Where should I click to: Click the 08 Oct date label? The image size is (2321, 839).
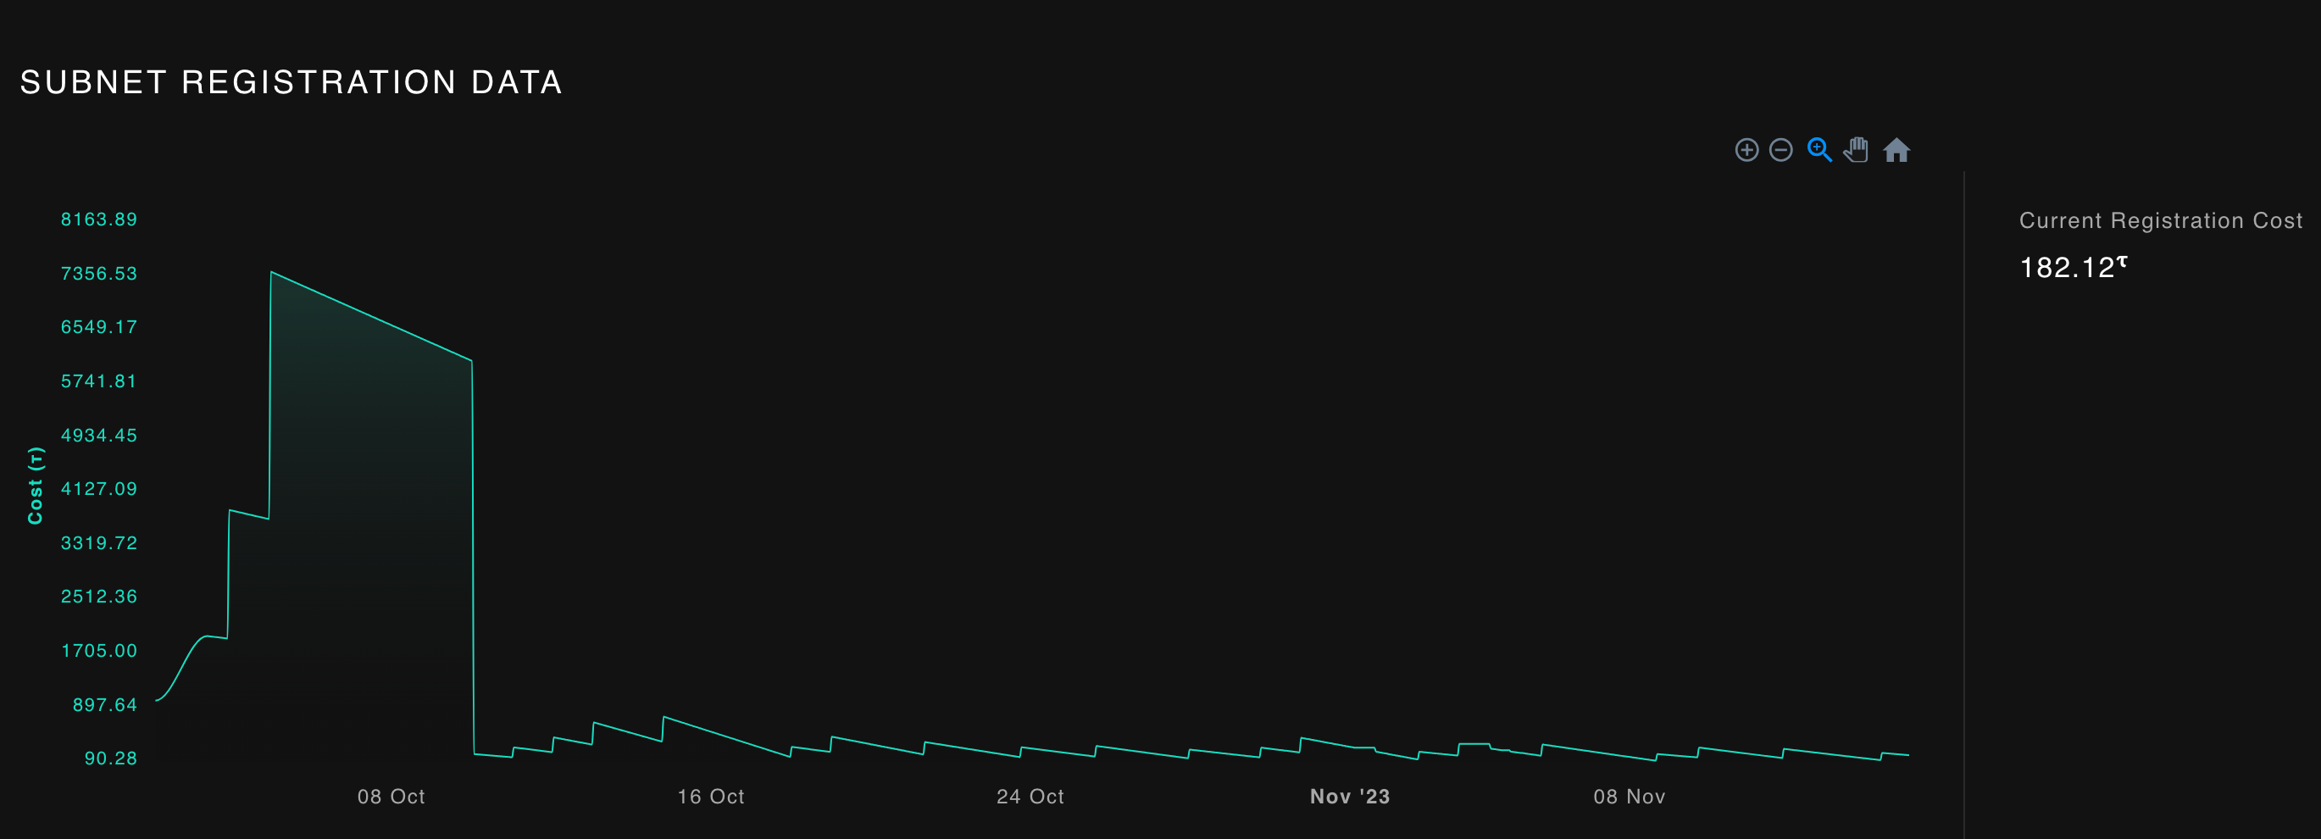pyautogui.click(x=391, y=797)
